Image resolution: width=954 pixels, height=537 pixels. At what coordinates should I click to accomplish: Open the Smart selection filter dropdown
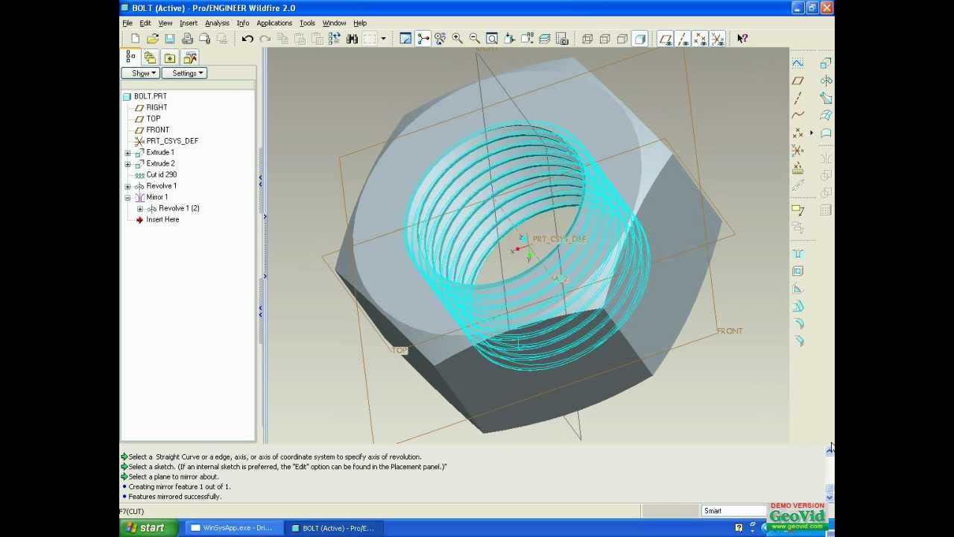tap(734, 511)
